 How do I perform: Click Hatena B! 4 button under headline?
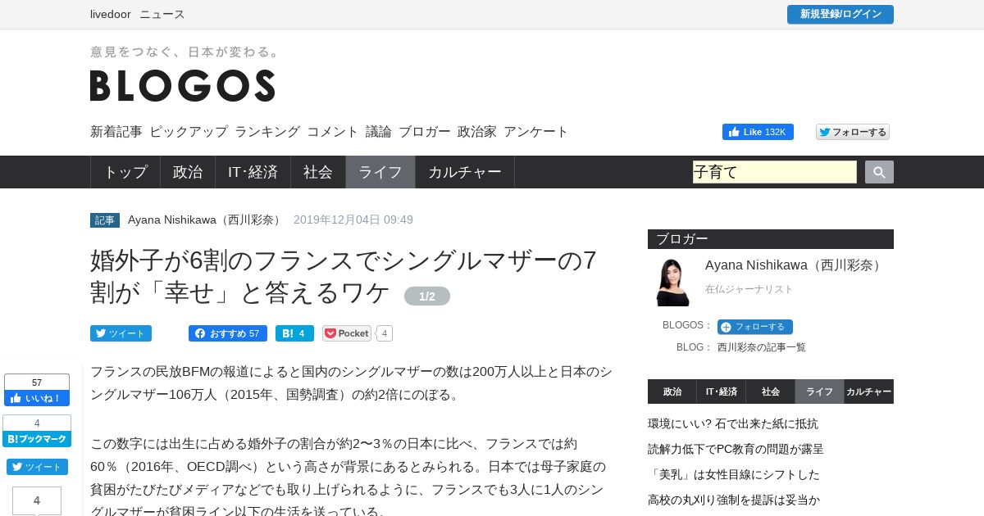click(294, 333)
